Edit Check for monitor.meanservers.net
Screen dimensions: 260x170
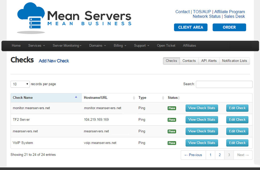coord(237,108)
